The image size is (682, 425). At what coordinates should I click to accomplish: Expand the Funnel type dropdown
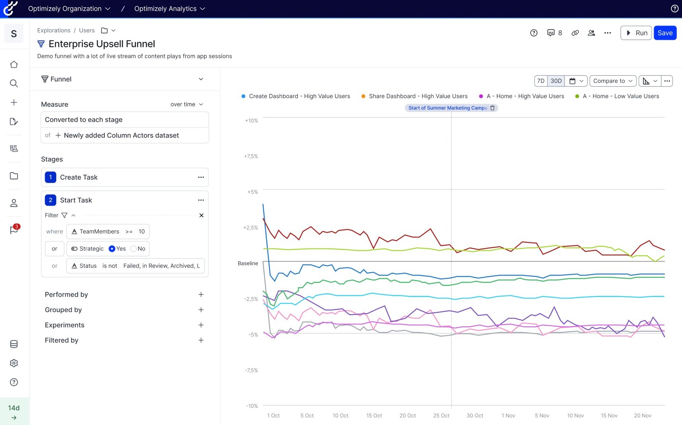pos(201,79)
